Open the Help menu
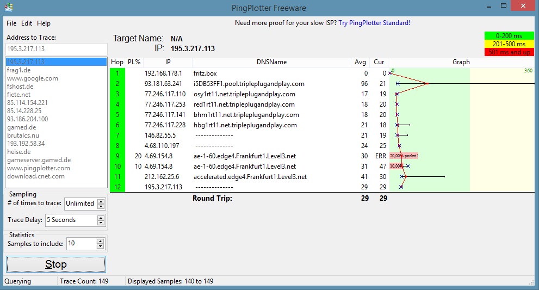This screenshot has width=539, height=290. click(44, 23)
